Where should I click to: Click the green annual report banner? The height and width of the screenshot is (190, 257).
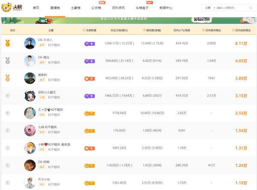click(128, 21)
